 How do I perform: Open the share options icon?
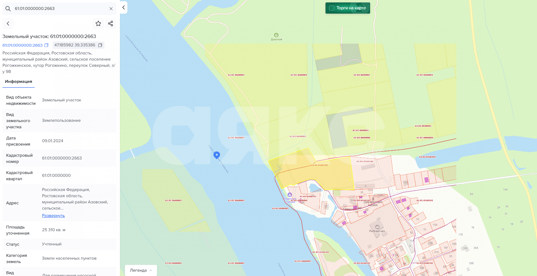pyautogui.click(x=111, y=23)
